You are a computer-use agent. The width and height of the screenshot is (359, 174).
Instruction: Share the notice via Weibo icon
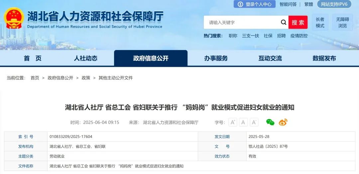pyautogui.click(x=283, y=122)
